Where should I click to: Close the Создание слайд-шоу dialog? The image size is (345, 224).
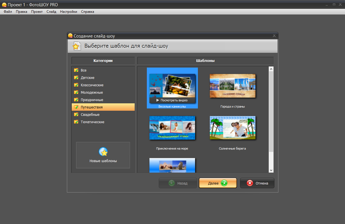274,36
